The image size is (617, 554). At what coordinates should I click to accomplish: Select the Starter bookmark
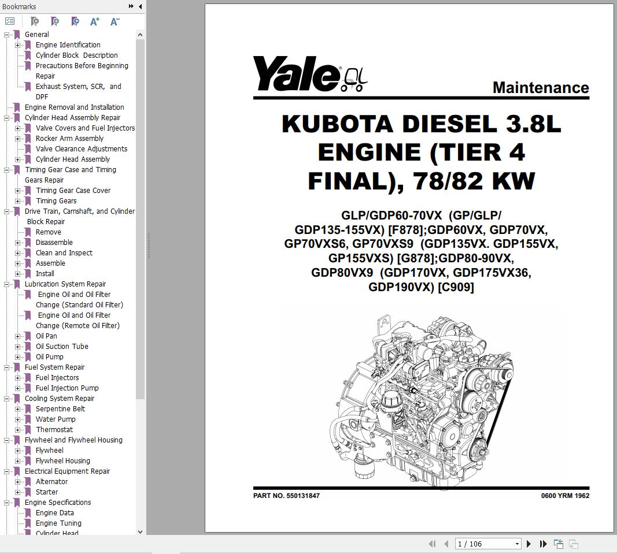point(47,492)
